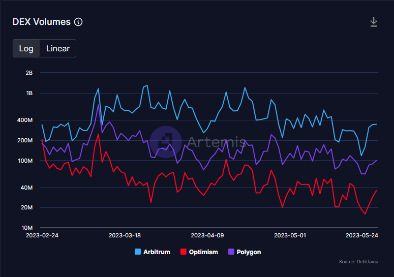
Task: Download the chart using the download icon
Action: point(374,22)
